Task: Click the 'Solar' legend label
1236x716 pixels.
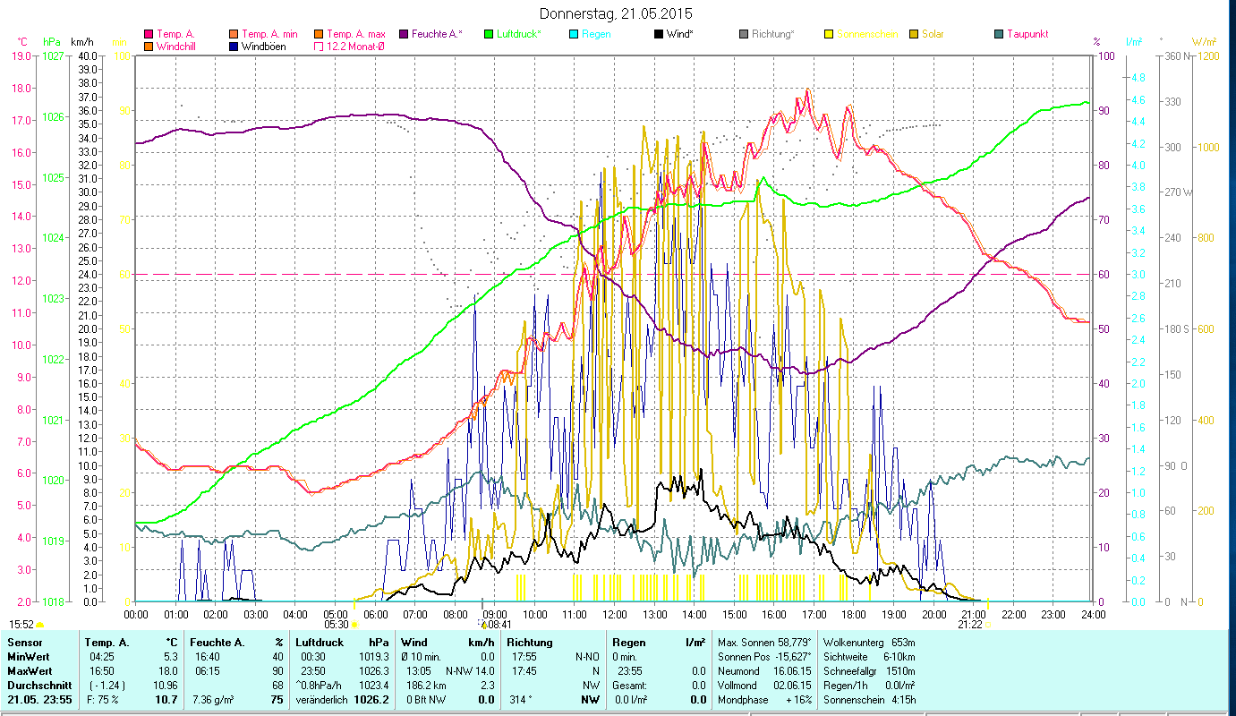Action: coord(933,34)
